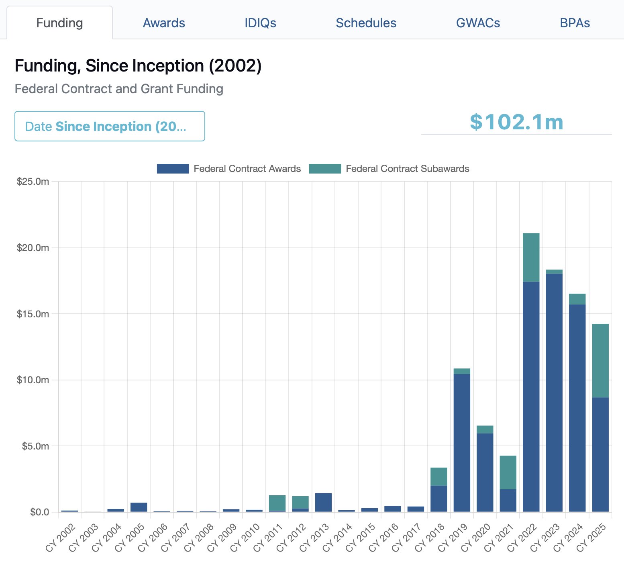Viewport: 624px width, 564px height.
Task: Click the CY 2025 teal subawards segment
Action: (x=600, y=360)
